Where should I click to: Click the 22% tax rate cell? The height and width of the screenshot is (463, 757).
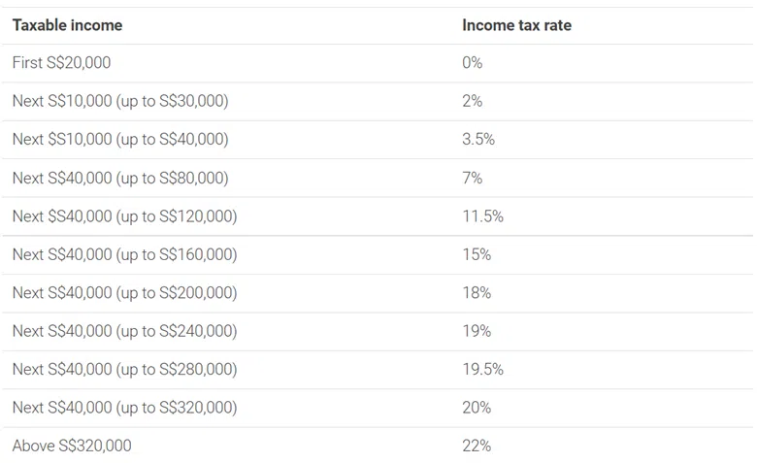[477, 446]
